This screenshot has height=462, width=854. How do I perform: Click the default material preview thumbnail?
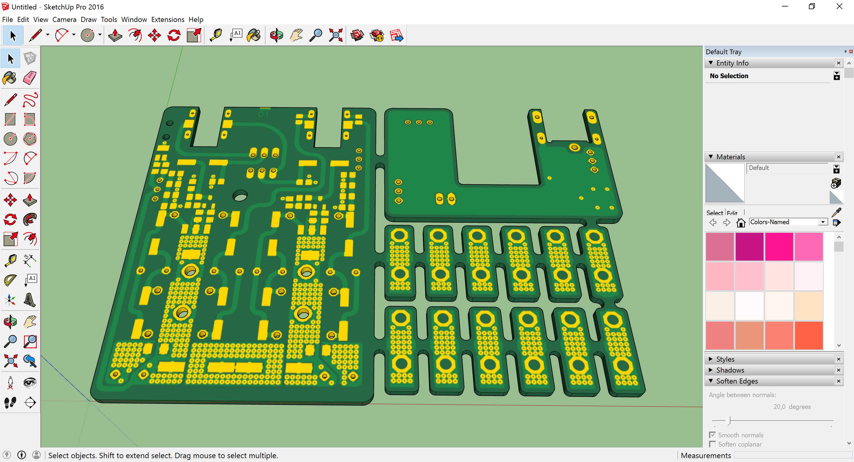click(x=725, y=183)
